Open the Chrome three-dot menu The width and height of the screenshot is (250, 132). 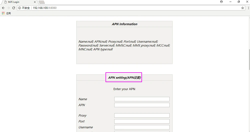tap(248, 8)
